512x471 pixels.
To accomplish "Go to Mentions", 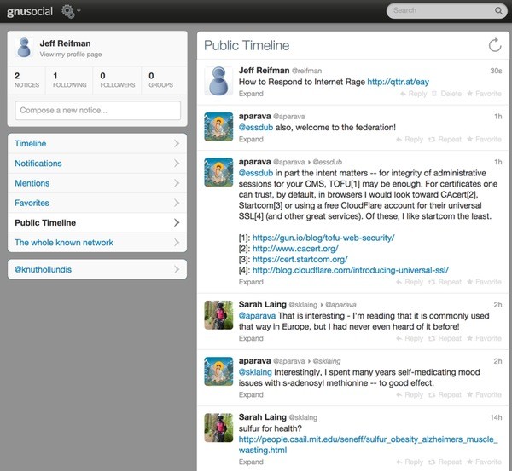I will click(x=97, y=183).
